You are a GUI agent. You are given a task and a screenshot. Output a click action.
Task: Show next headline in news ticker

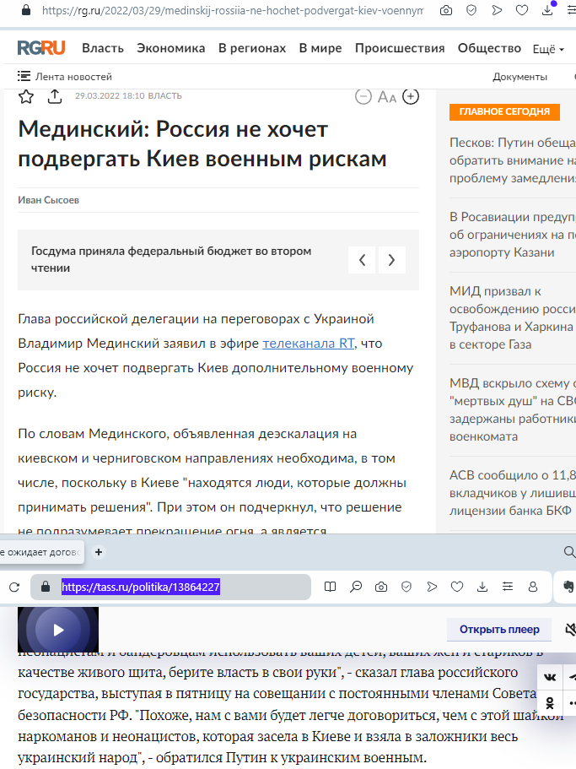tap(391, 260)
